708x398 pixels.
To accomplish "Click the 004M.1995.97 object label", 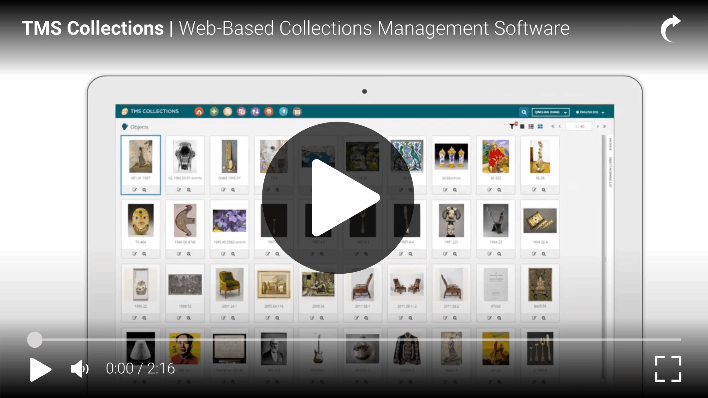I will tap(229, 178).
